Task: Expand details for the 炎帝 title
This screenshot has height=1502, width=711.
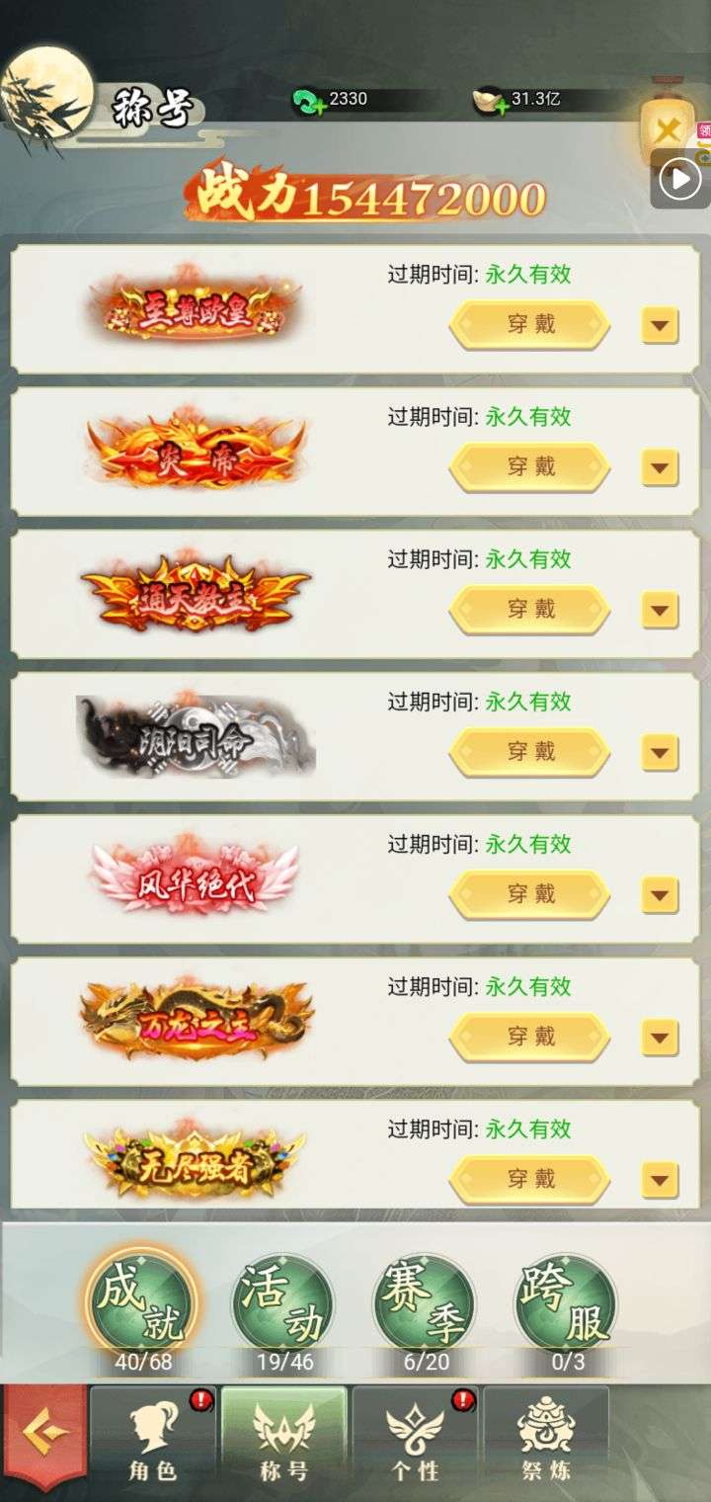Action: (x=660, y=467)
